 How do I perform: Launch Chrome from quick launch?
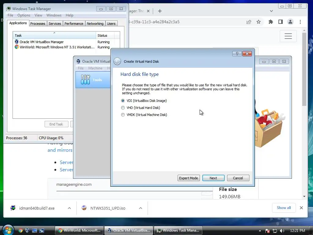(20, 230)
